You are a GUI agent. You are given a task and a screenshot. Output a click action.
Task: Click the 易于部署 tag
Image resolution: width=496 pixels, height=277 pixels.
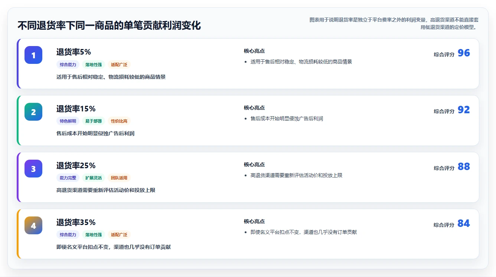94,121
